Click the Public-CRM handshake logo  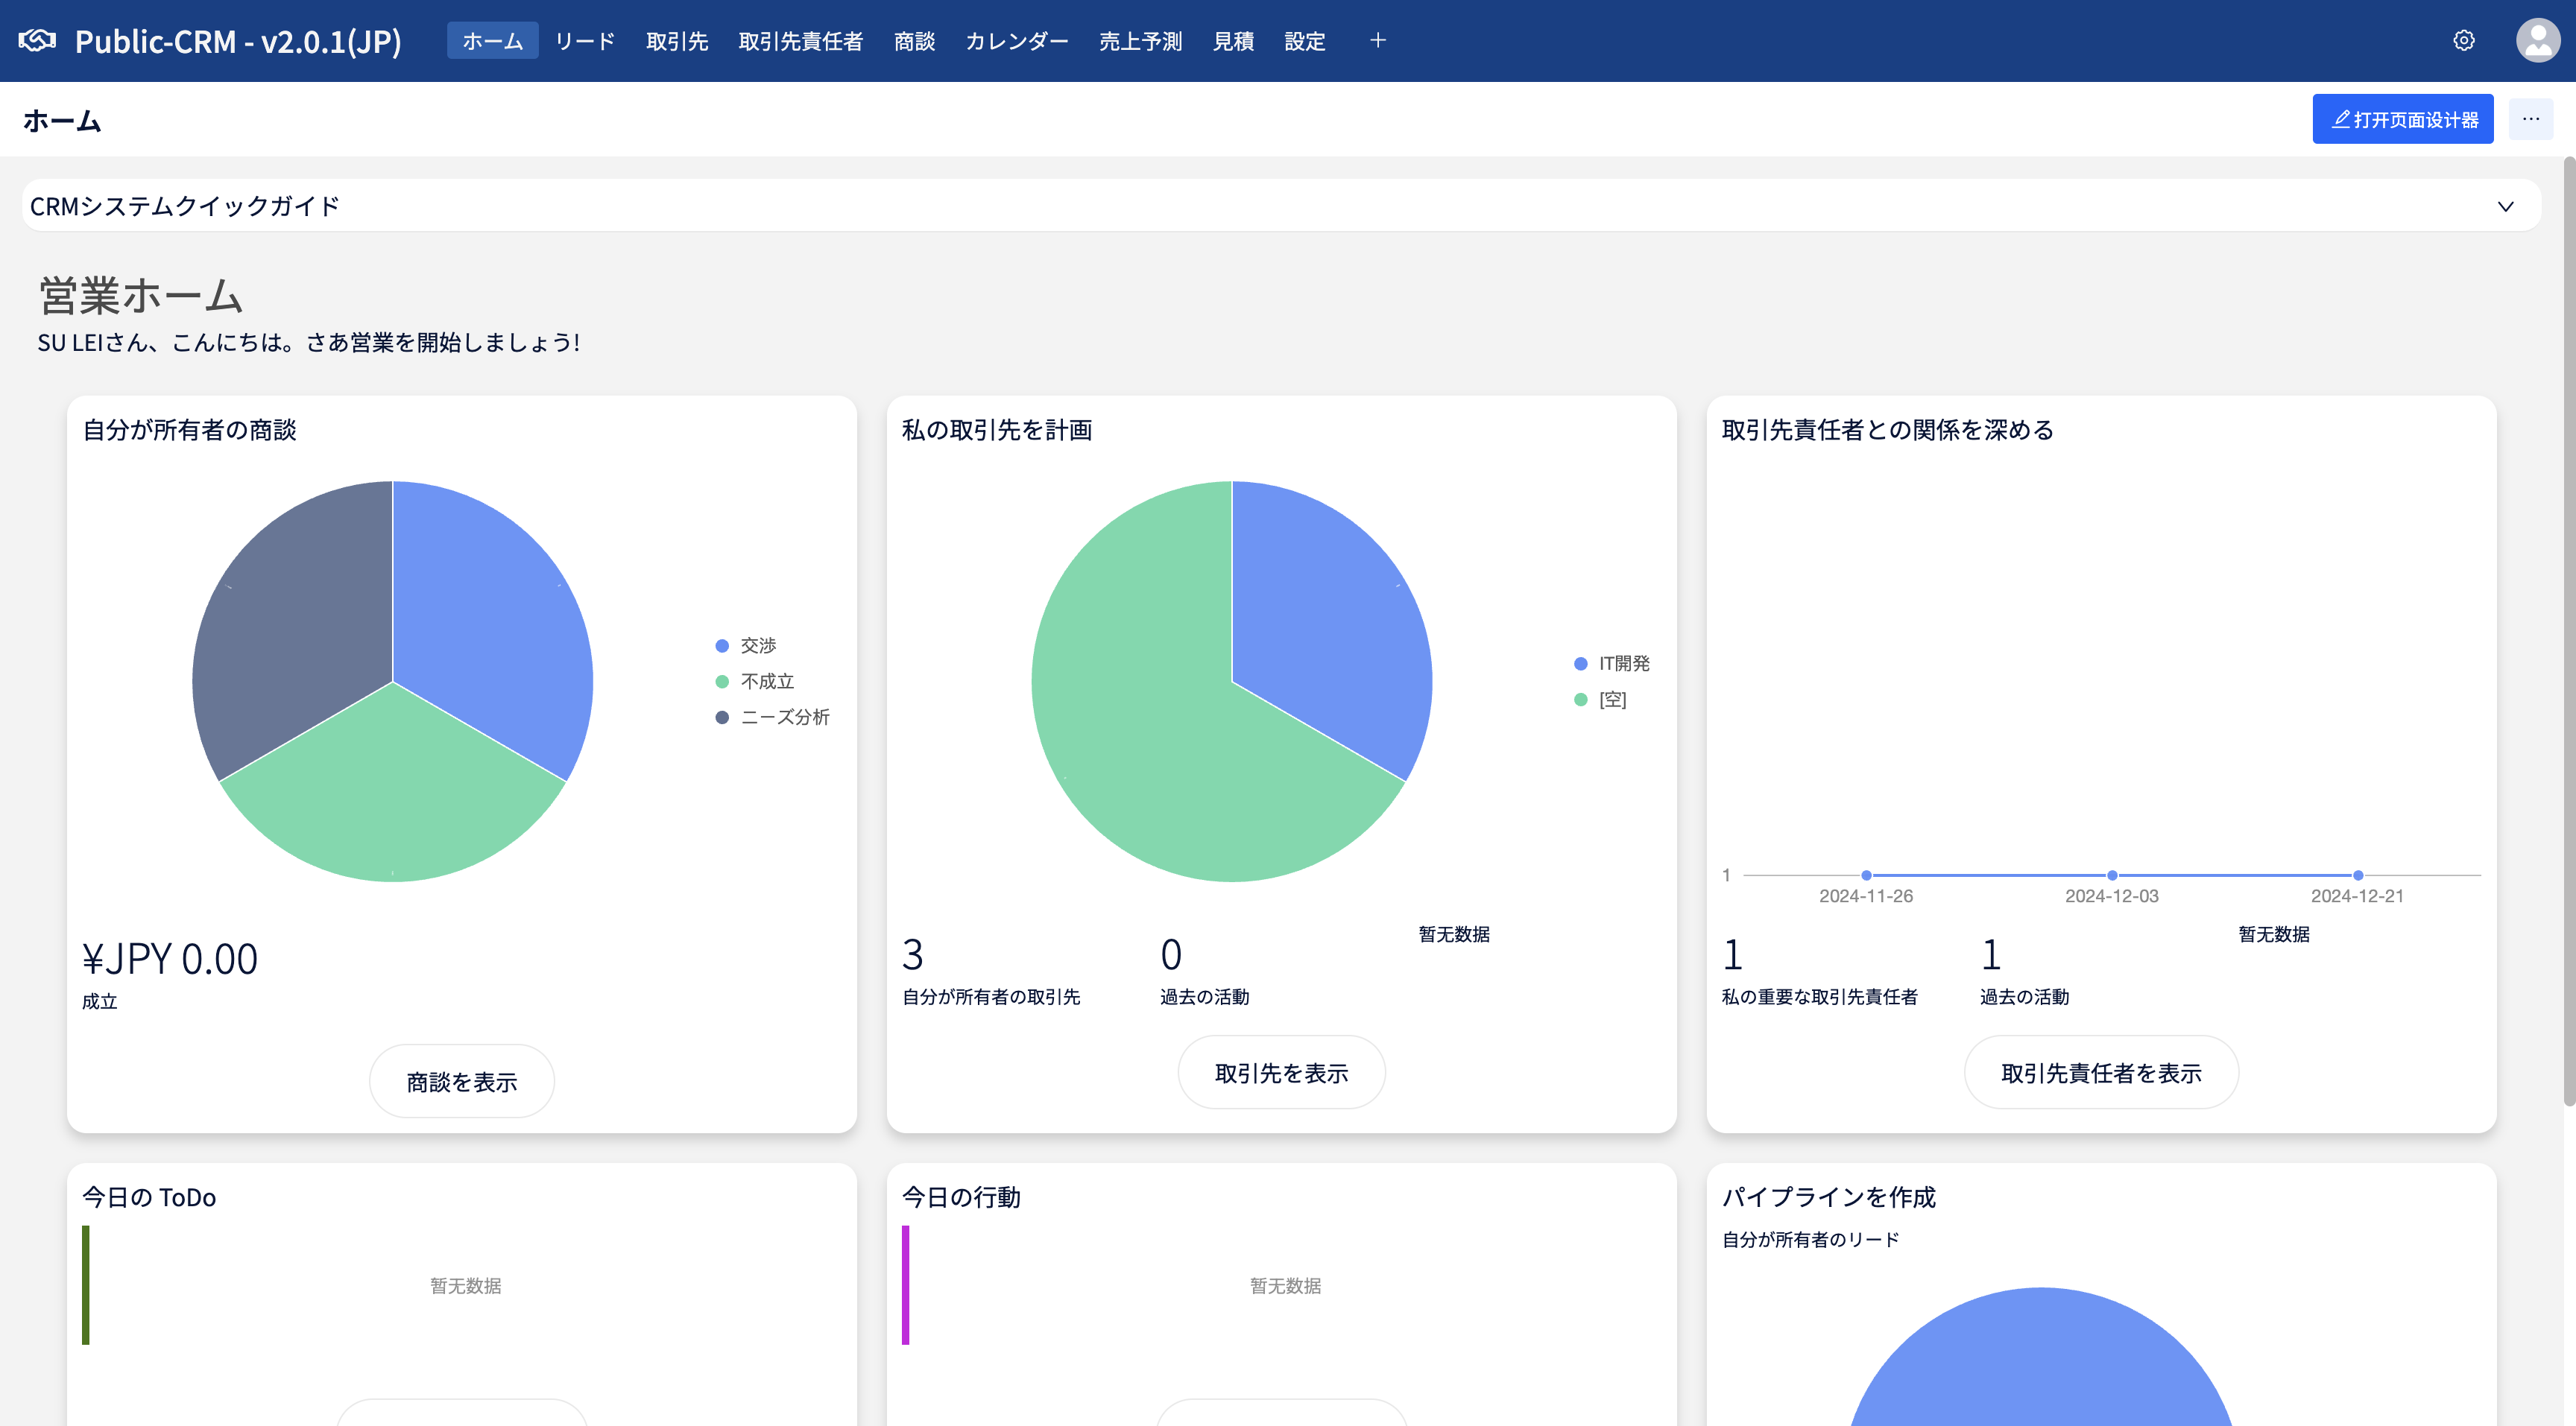[38, 40]
